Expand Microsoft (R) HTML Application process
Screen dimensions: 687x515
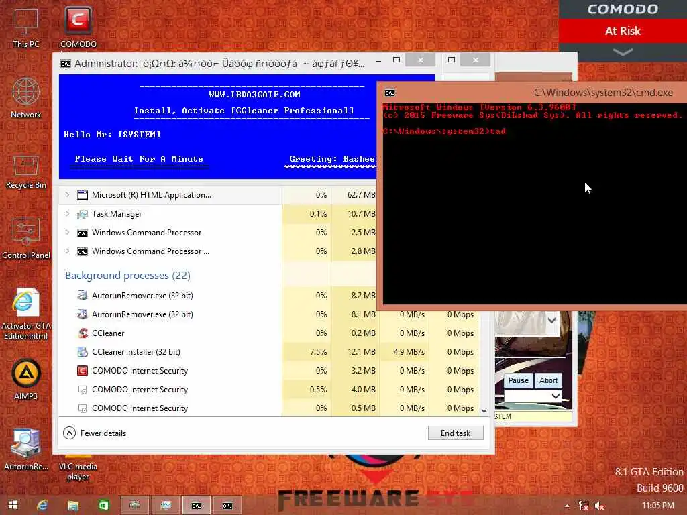point(67,195)
